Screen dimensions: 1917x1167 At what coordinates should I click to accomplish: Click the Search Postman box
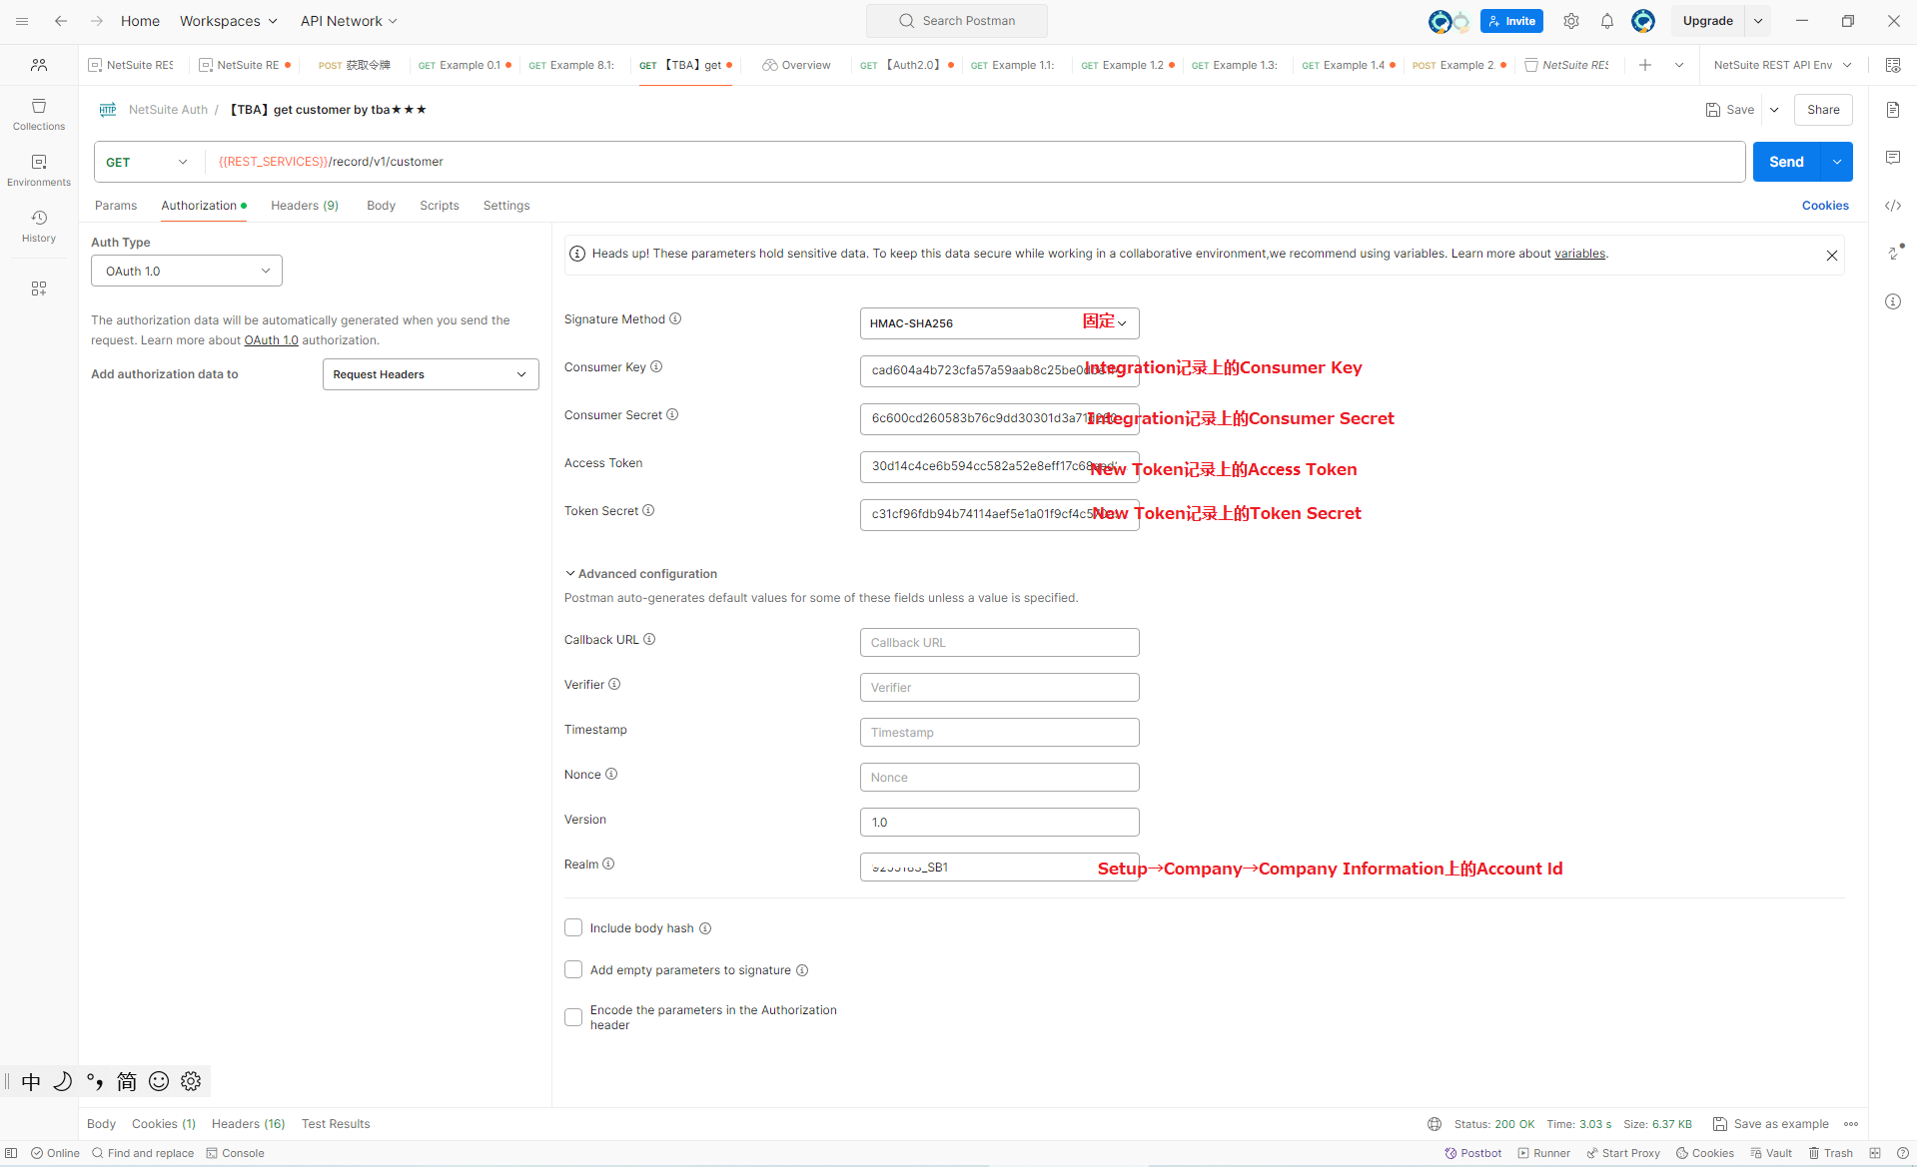point(957,21)
